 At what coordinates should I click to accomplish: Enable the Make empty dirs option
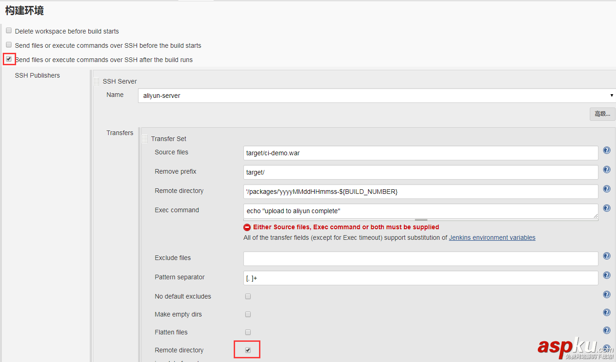click(x=248, y=314)
